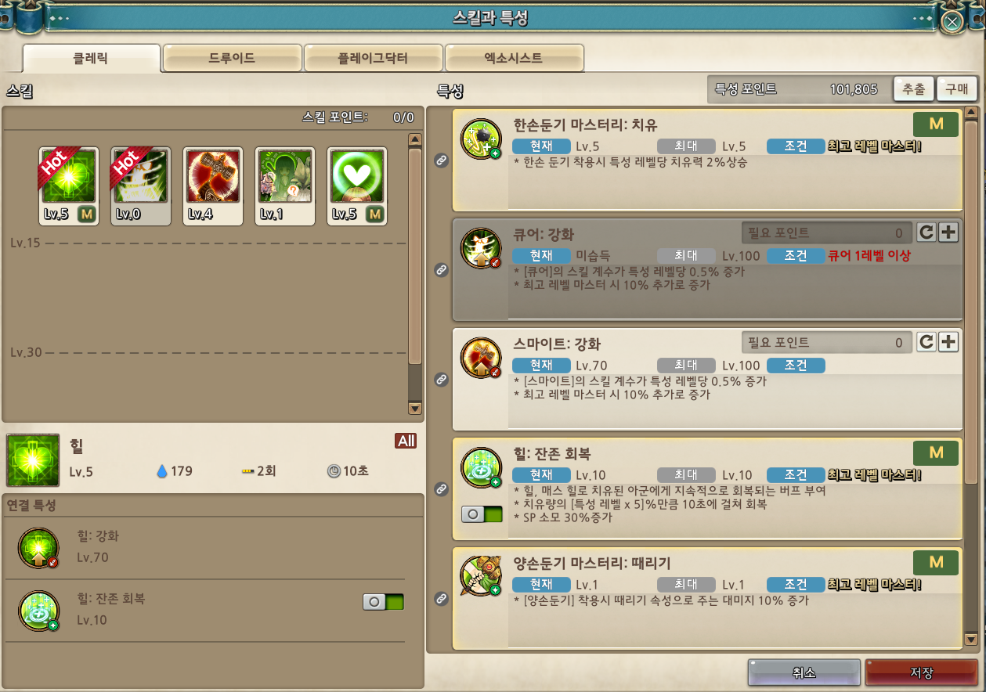Click the link icon beside 한손둔기 마스터리: 치유
This screenshot has height=692, width=986.
[441, 160]
